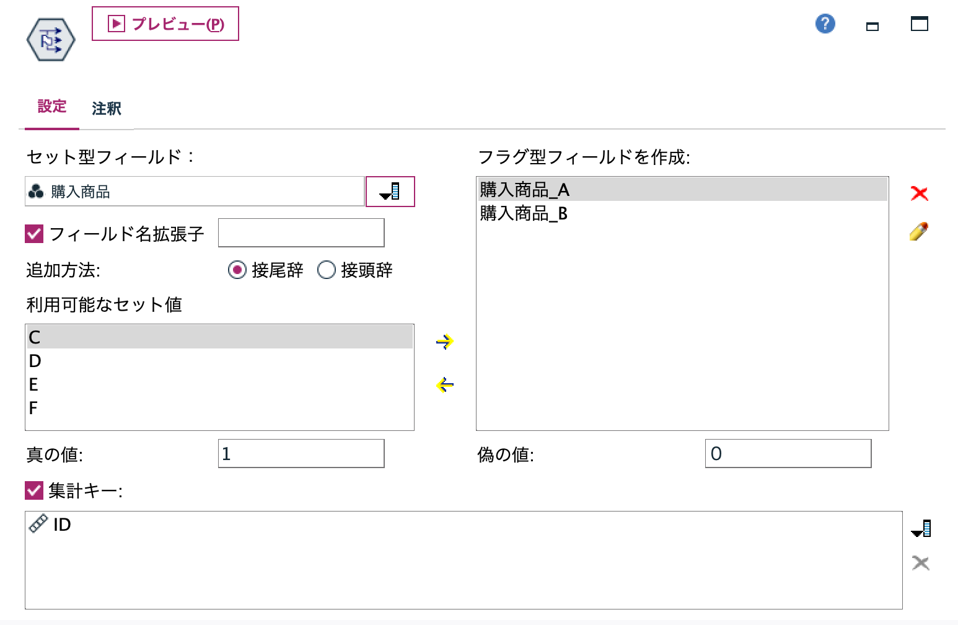The width and height of the screenshot is (958, 625).
Task: Edit the flag field name using the pencil icon
Action: pos(920,231)
